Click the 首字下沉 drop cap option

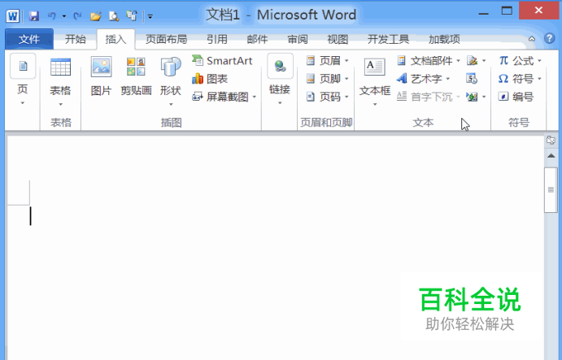[x=429, y=97]
